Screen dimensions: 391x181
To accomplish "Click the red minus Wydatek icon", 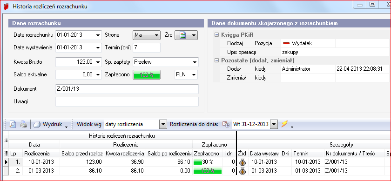I will 286,43.
